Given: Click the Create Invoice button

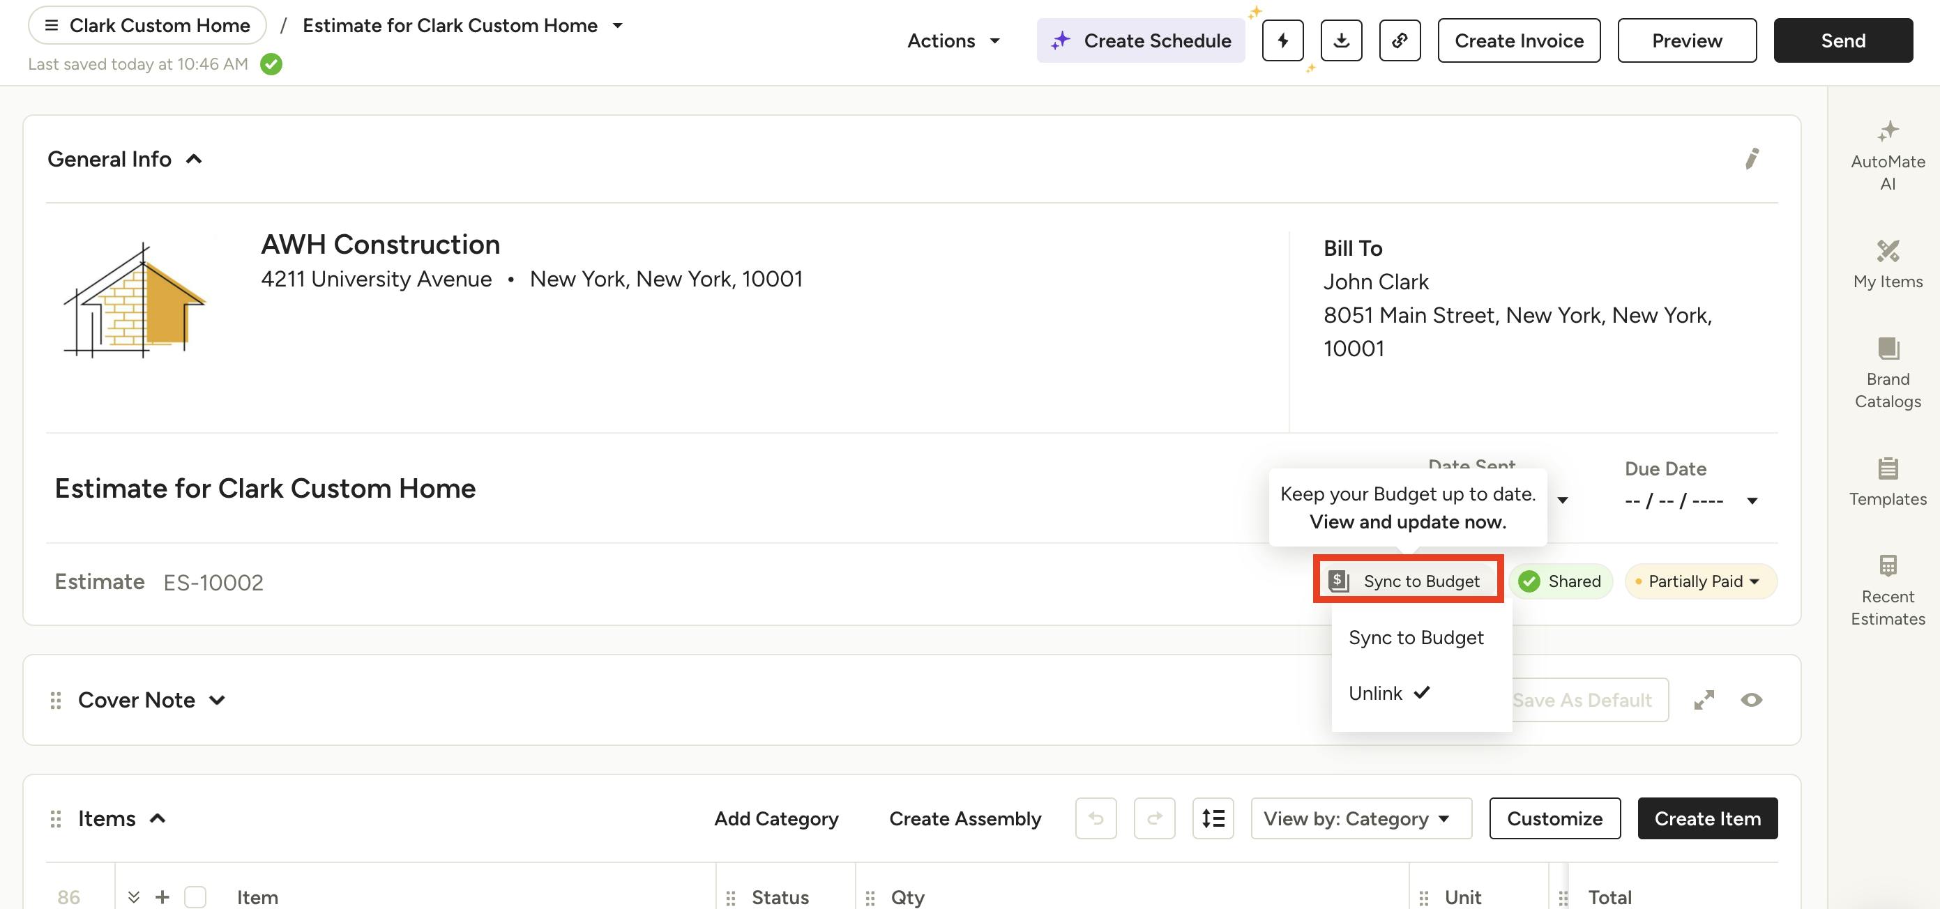Looking at the screenshot, I should [1518, 40].
